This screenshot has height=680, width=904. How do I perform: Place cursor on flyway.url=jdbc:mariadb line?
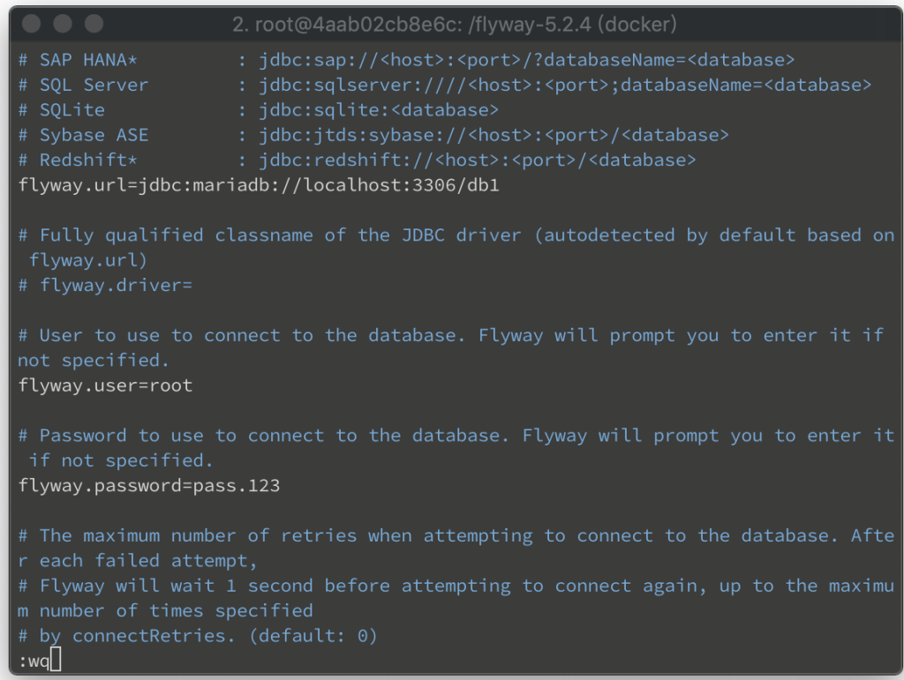coord(259,185)
